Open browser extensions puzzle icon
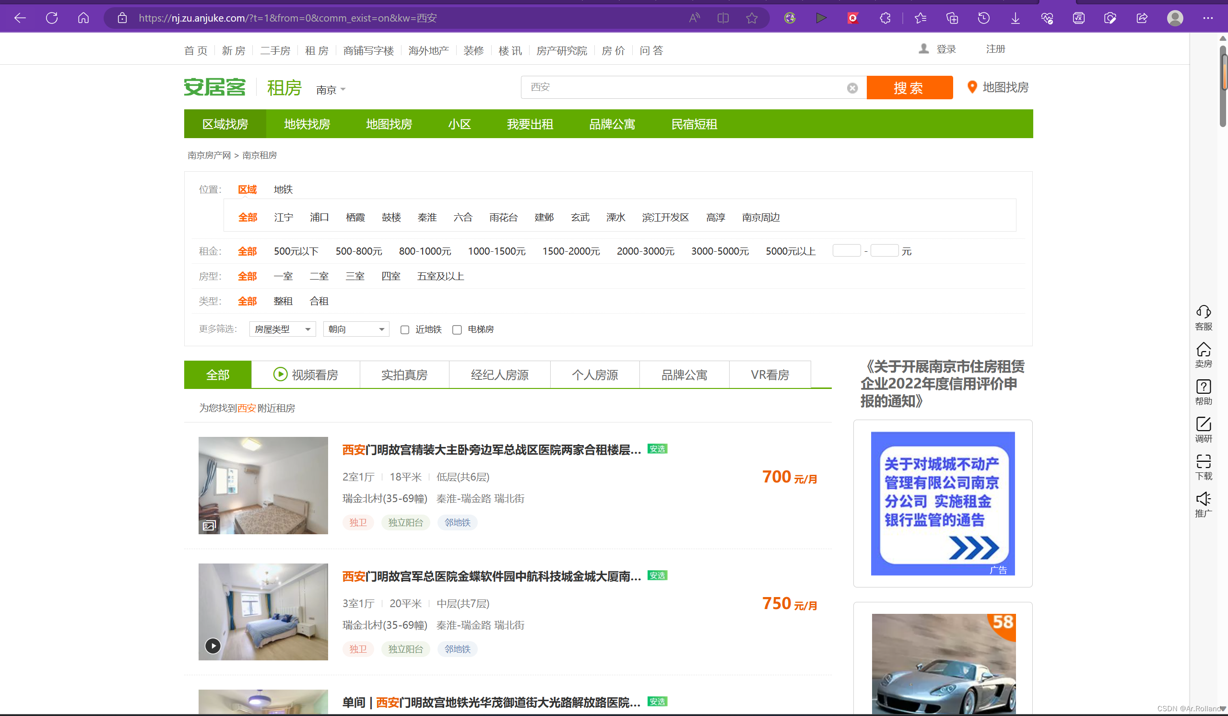 tap(885, 18)
